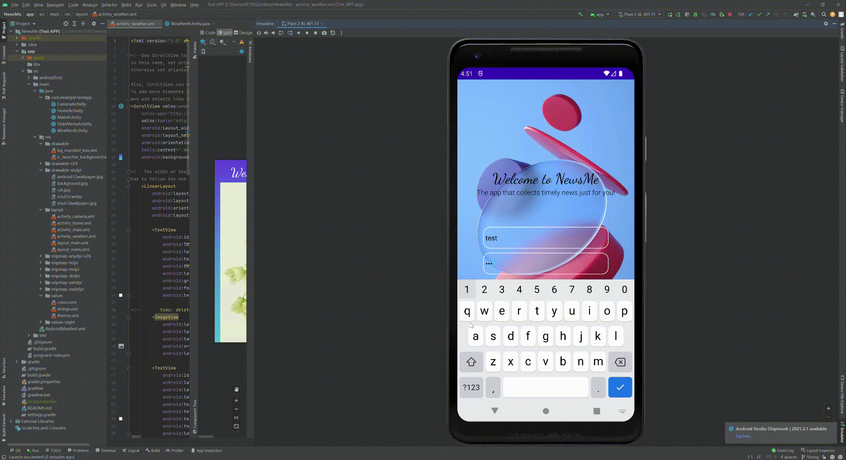
Task: Tap blue checkmark done key
Action: pos(620,388)
